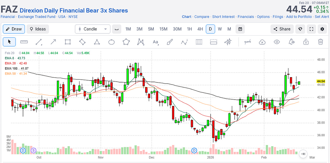Open the Financials link

[246, 17]
